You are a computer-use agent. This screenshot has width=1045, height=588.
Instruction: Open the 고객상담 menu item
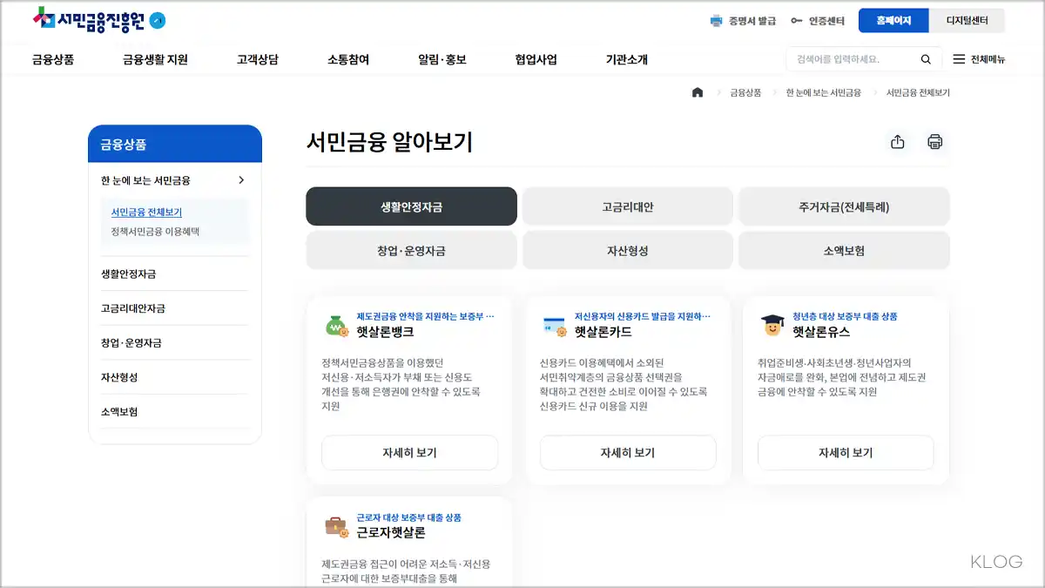point(256,58)
